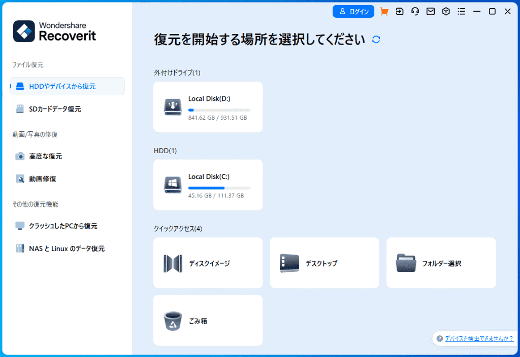Click the question mark help icon
520x357 pixels.
440,338
